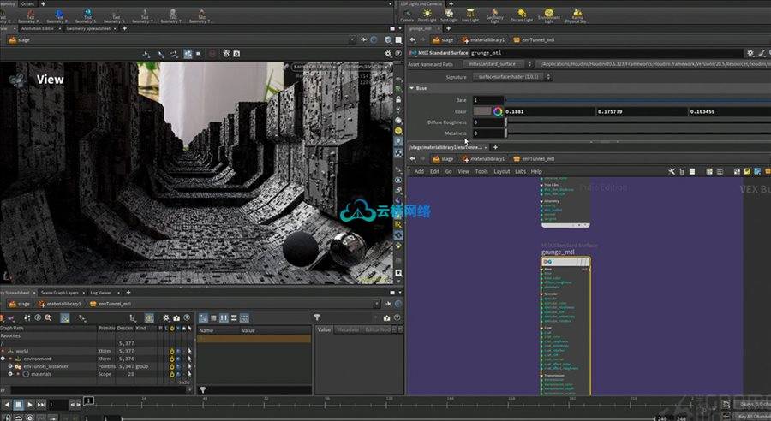Image resolution: width=771 pixels, height=421 pixels.
Task: Click the gray Color swatch
Action: point(482,111)
